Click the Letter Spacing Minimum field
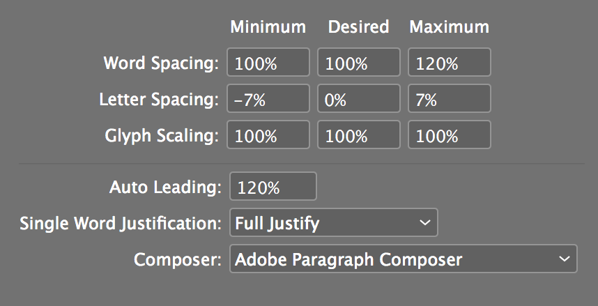This screenshot has height=306, width=598. coord(268,99)
